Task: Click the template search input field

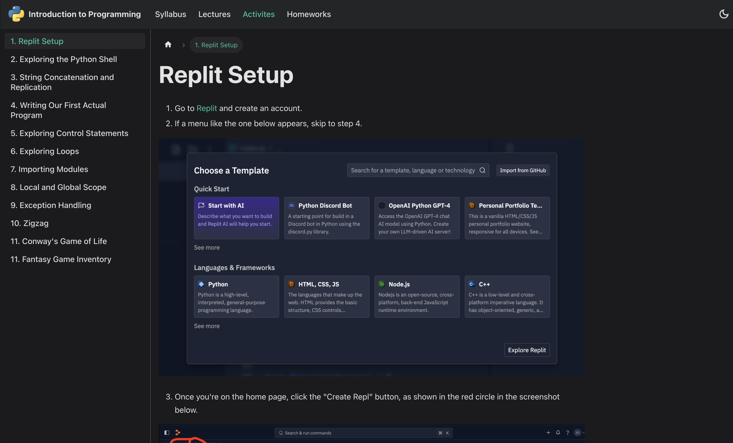Action: [x=413, y=170]
